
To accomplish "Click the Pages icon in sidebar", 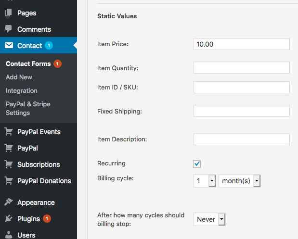I will pyautogui.click(x=8, y=13).
